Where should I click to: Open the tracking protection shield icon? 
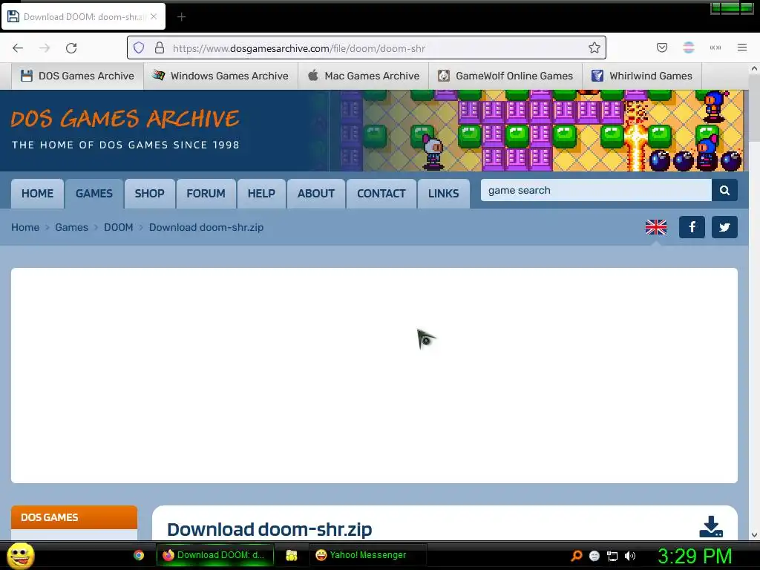pos(139,47)
